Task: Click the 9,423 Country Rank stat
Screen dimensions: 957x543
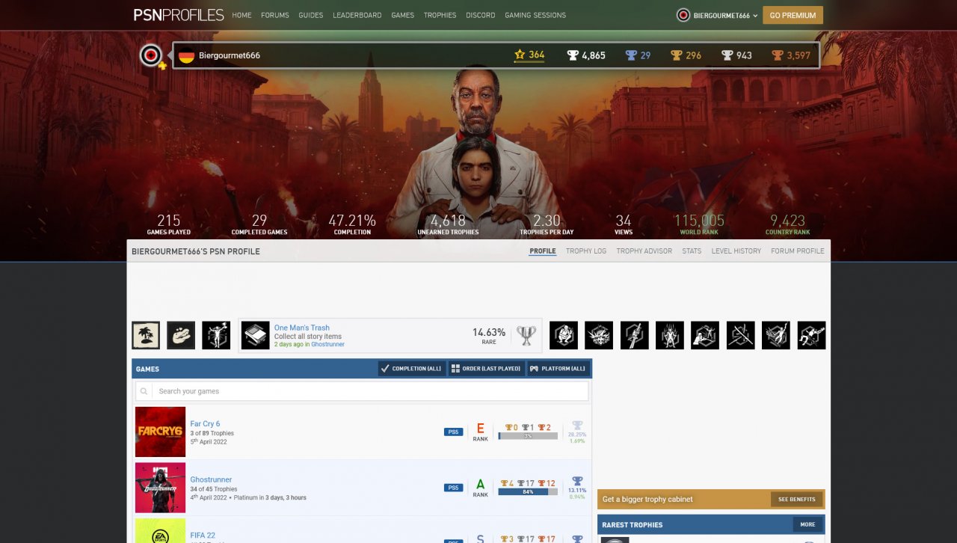Action: pyautogui.click(x=788, y=224)
